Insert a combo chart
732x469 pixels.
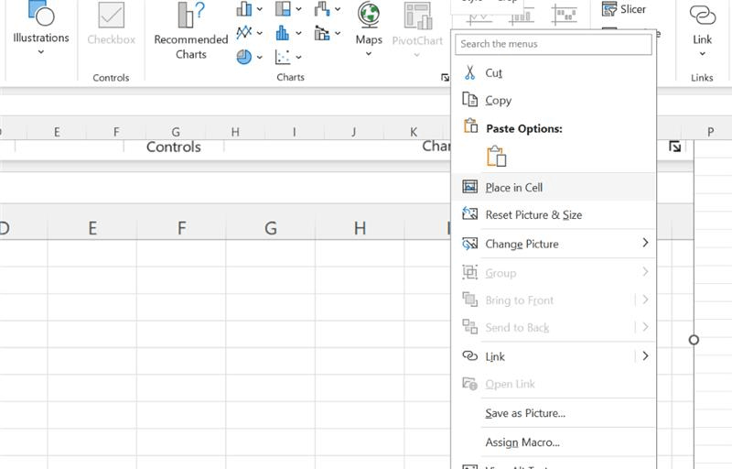322,33
